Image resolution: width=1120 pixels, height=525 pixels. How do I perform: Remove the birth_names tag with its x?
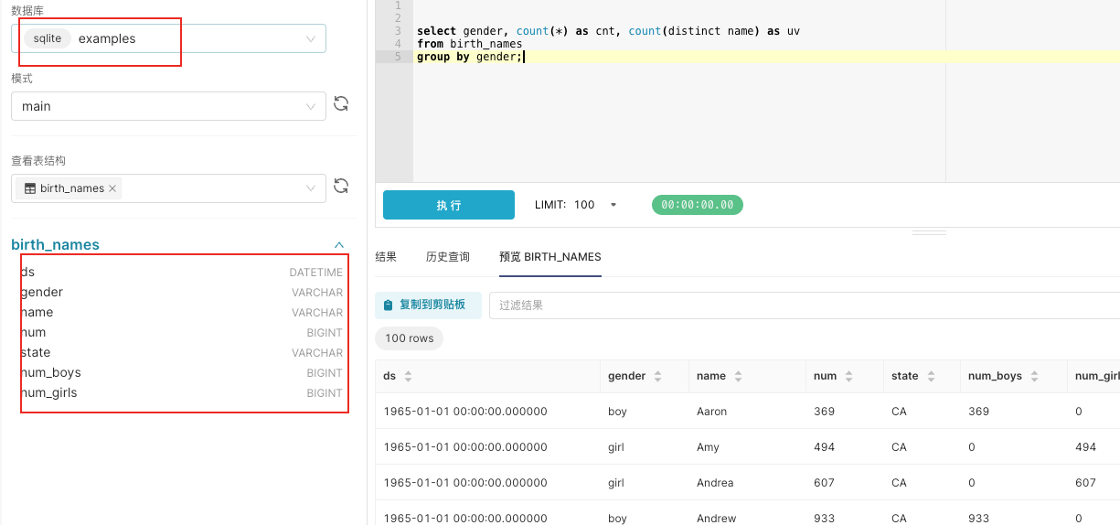coord(112,188)
